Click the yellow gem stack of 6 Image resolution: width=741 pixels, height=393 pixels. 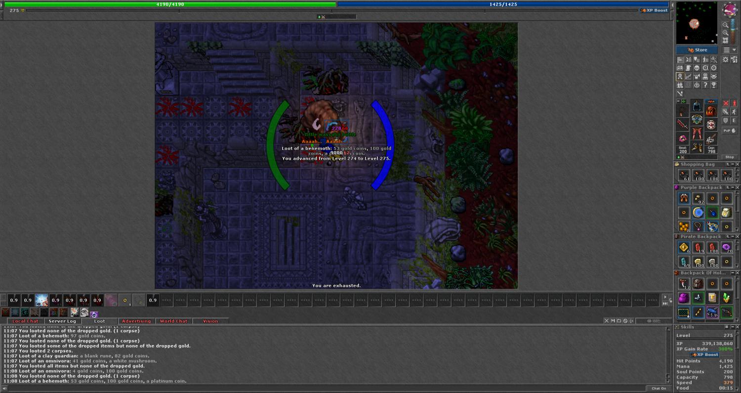pos(684,248)
